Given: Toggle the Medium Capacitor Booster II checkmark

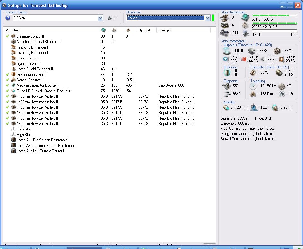Looking at the screenshot, I should pos(7,85).
